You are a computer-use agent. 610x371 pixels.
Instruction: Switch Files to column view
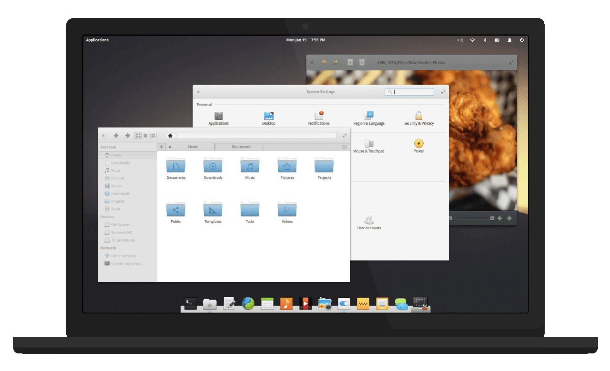click(x=152, y=136)
